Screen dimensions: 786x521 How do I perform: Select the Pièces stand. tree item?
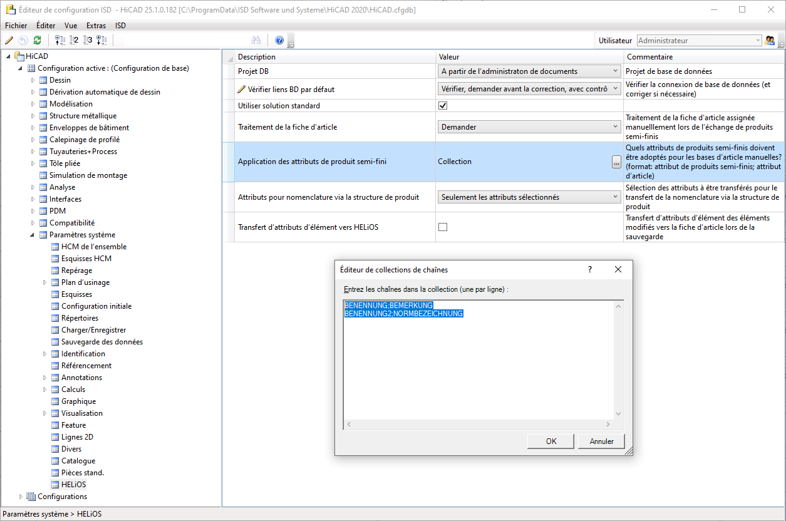pos(83,473)
